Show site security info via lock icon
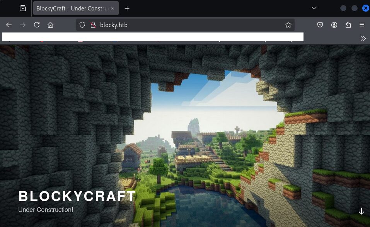 [x=93, y=25]
